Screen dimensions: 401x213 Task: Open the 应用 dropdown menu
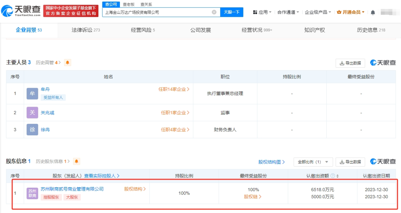tap(262, 12)
